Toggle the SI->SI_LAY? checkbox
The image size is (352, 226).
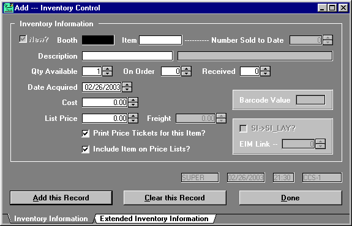(243, 128)
